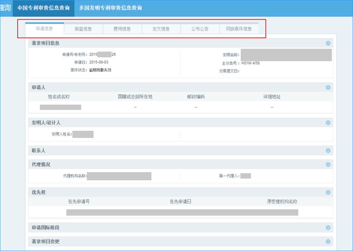Select the 发文信息 tab

pyautogui.click(x=161, y=29)
